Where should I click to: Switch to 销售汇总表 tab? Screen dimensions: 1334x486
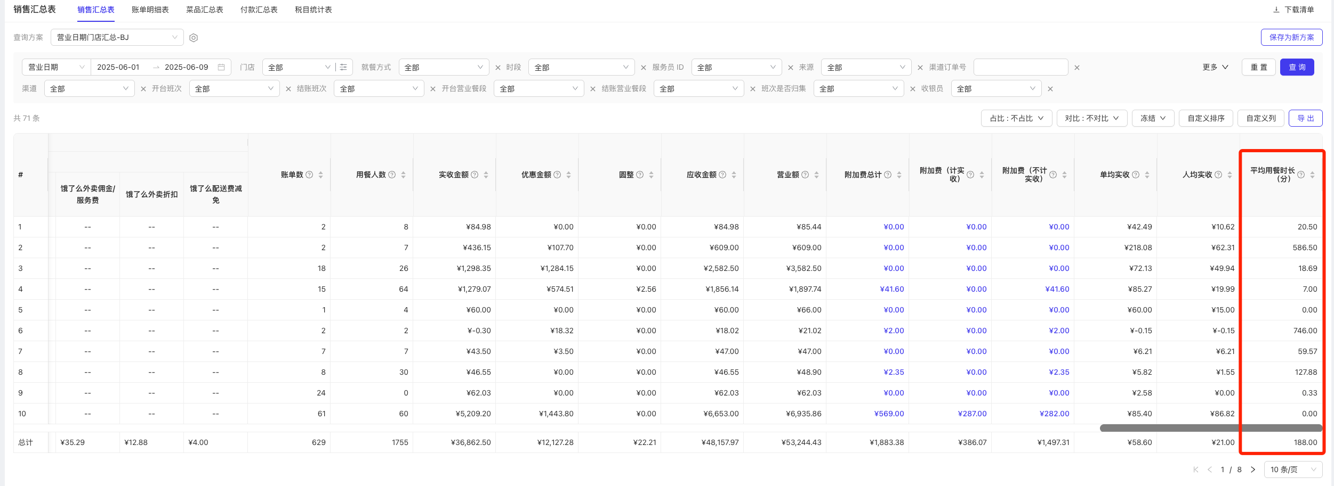click(x=96, y=10)
